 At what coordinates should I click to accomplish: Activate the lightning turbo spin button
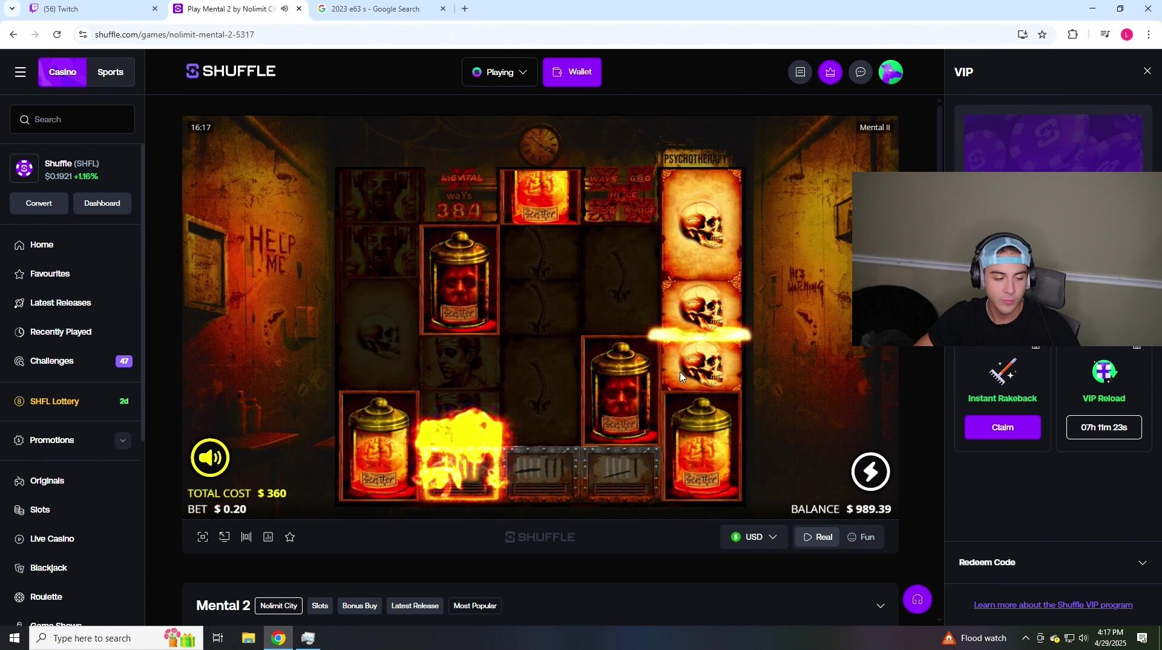(870, 471)
